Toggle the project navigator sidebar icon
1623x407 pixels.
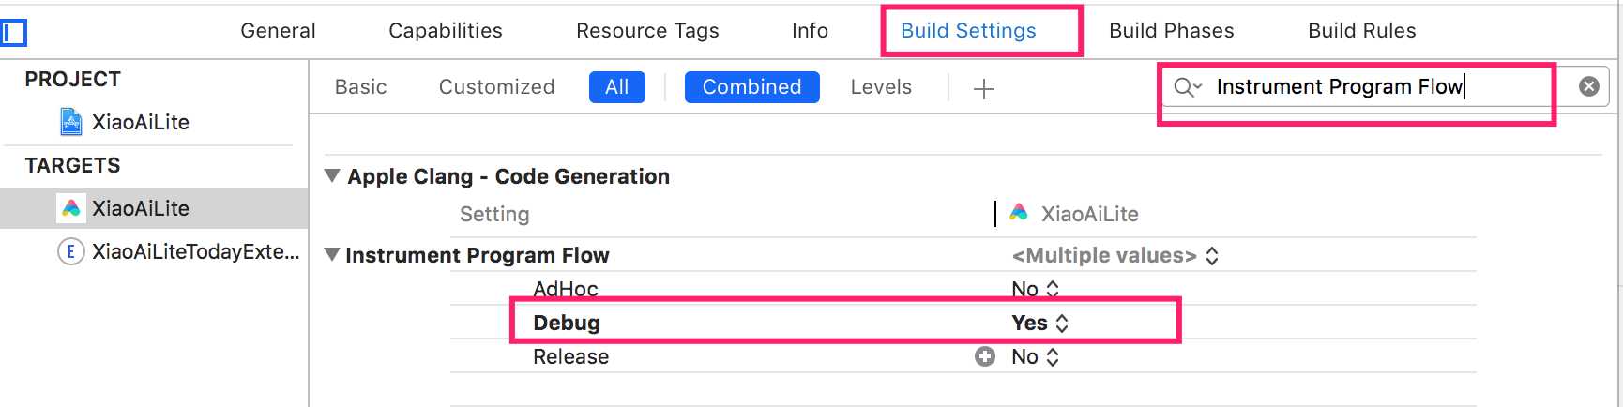14,34
